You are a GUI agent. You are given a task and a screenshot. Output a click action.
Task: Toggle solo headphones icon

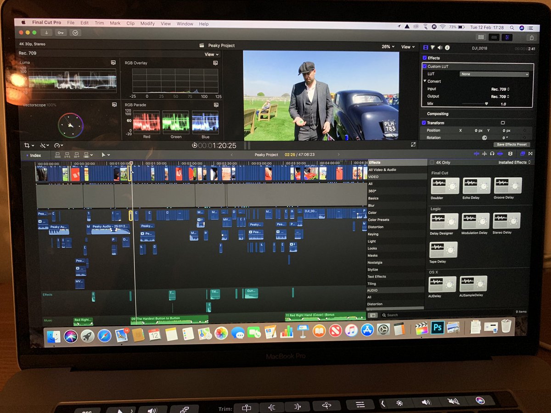[492, 153]
